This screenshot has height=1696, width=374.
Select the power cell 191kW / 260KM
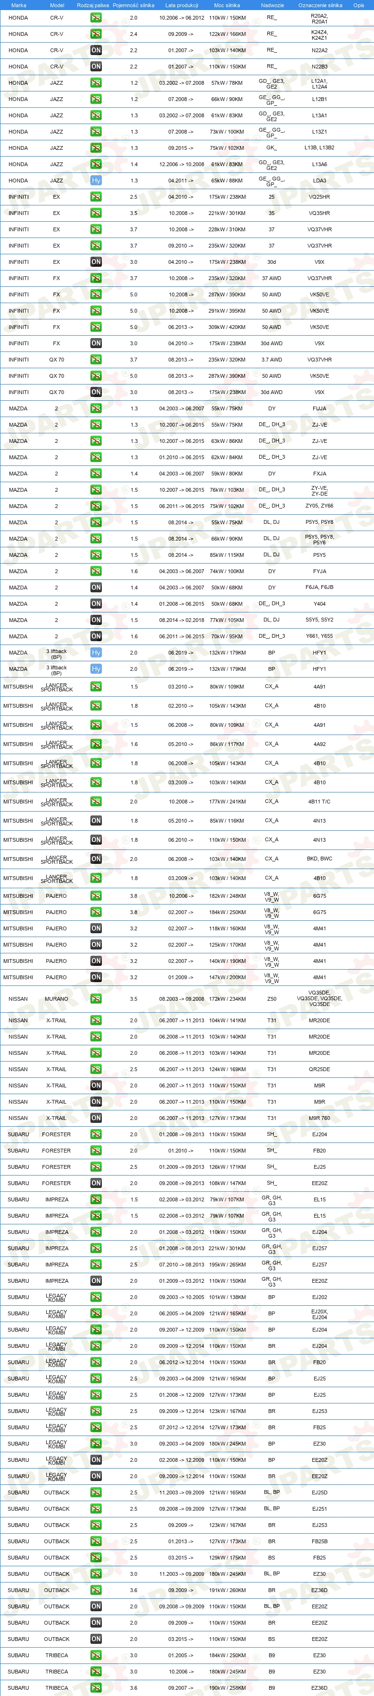click(x=228, y=1590)
